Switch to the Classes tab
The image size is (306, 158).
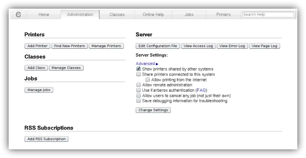click(x=117, y=15)
